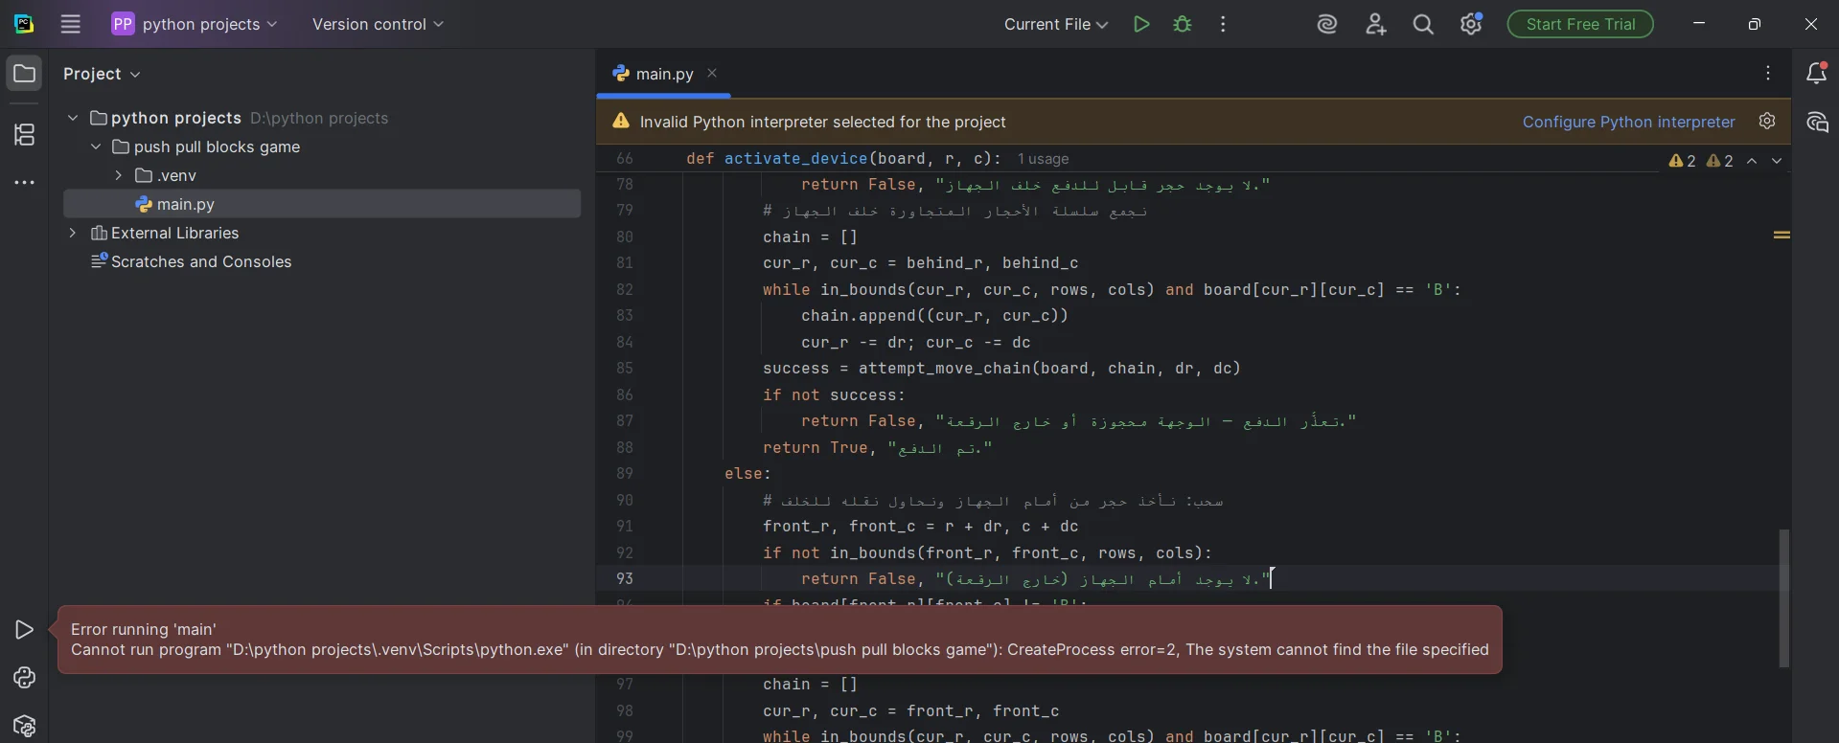
Task: Open Current File run configuration dropdown
Action: click(x=1056, y=24)
